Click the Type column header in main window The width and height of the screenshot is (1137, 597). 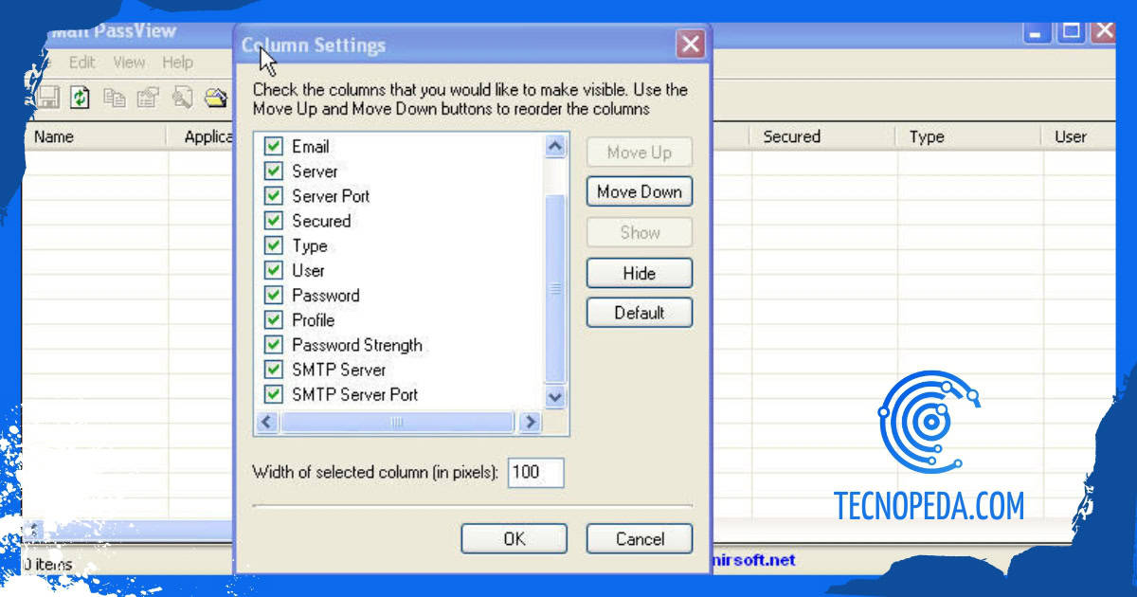click(x=969, y=136)
